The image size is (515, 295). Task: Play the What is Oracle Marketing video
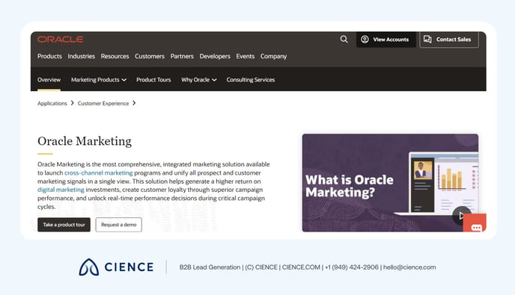[461, 216]
